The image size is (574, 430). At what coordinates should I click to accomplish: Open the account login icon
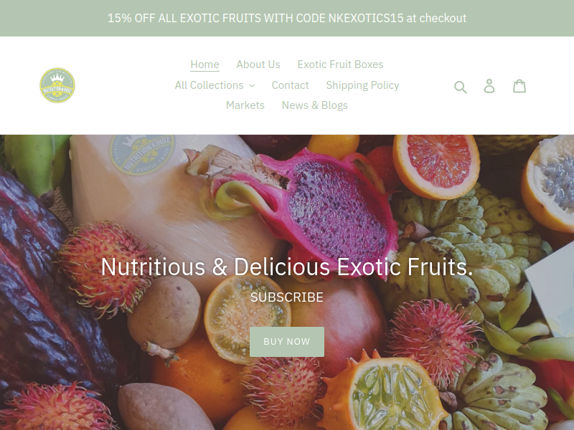(489, 86)
